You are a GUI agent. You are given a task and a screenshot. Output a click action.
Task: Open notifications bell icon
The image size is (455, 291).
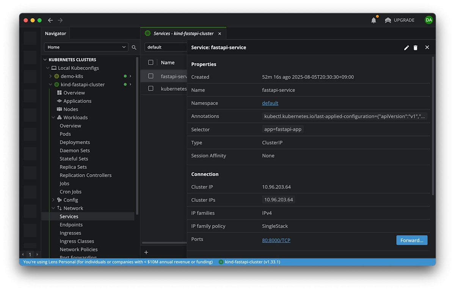pyautogui.click(x=374, y=20)
